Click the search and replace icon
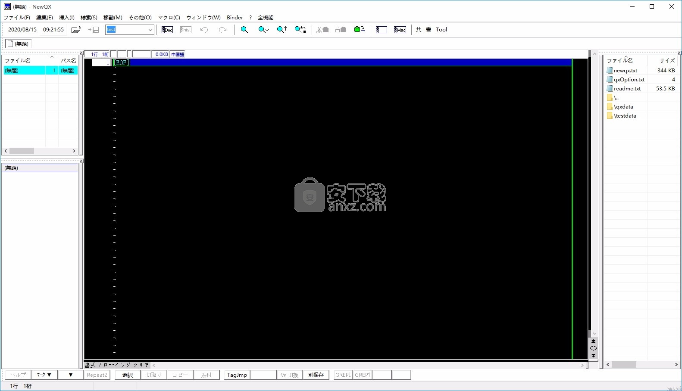This screenshot has width=682, height=391. coord(300,30)
